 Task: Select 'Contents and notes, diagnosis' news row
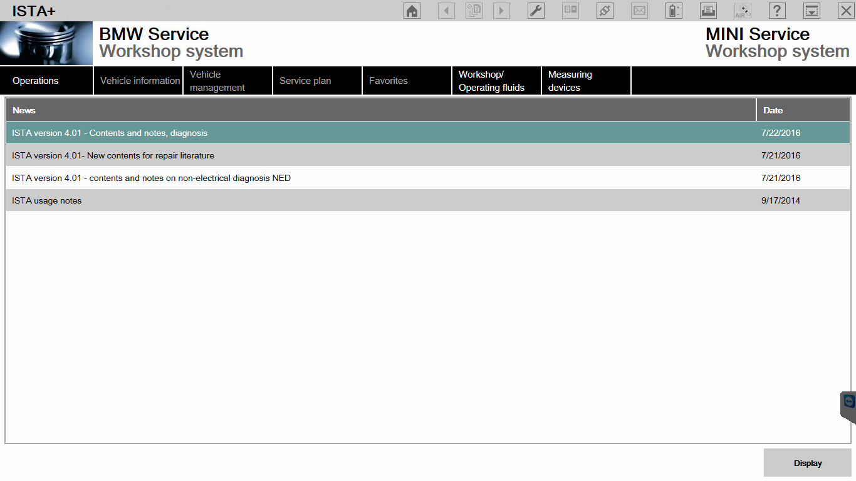(x=428, y=133)
